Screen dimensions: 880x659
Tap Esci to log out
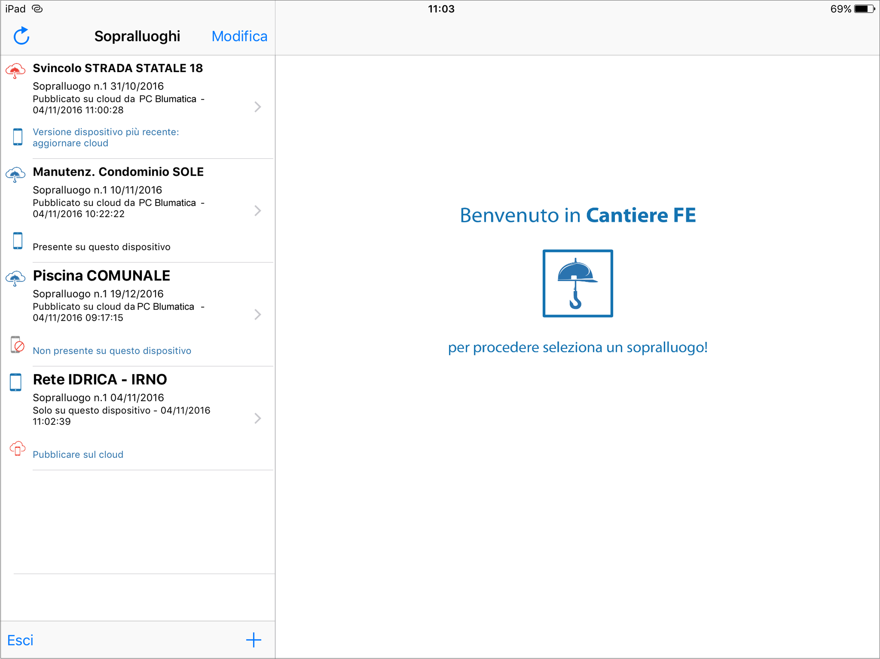click(20, 640)
